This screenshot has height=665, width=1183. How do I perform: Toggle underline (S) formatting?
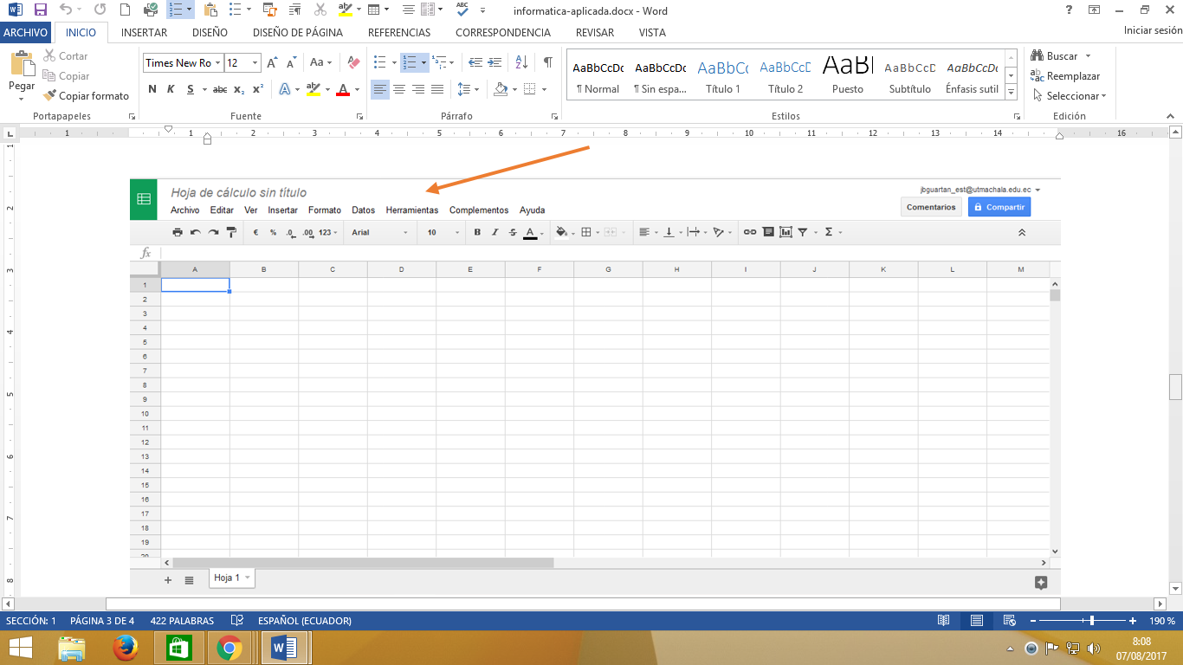pyautogui.click(x=190, y=89)
